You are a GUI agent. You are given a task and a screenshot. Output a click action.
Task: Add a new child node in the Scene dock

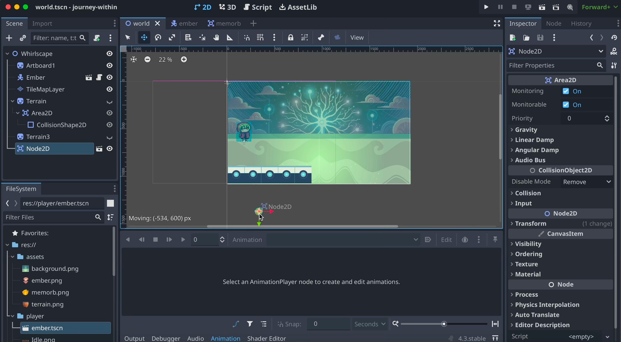click(x=9, y=38)
